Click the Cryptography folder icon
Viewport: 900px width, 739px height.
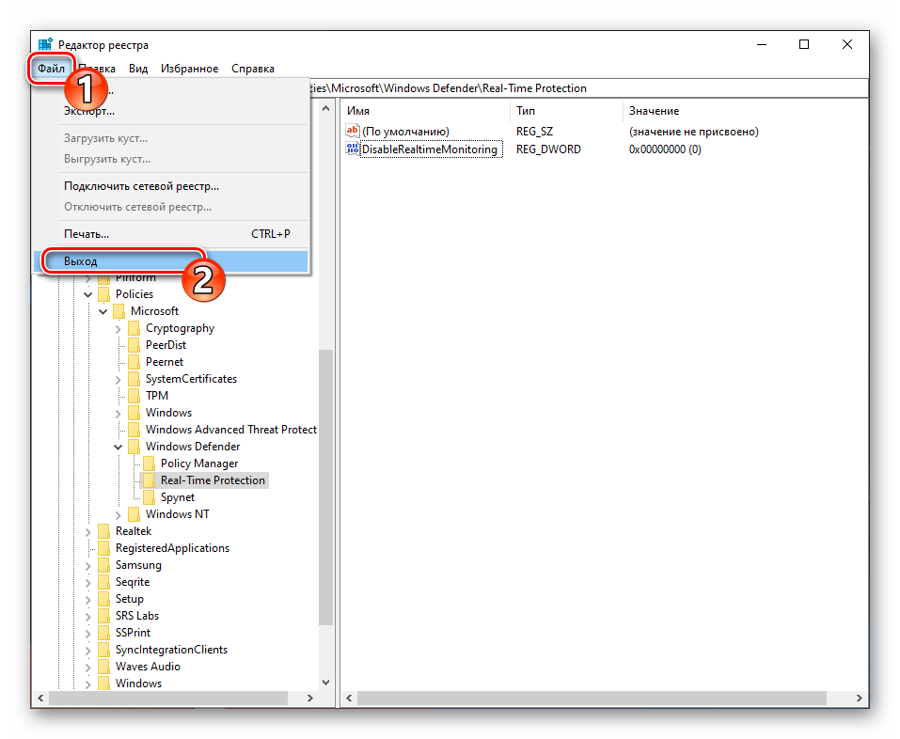(134, 329)
